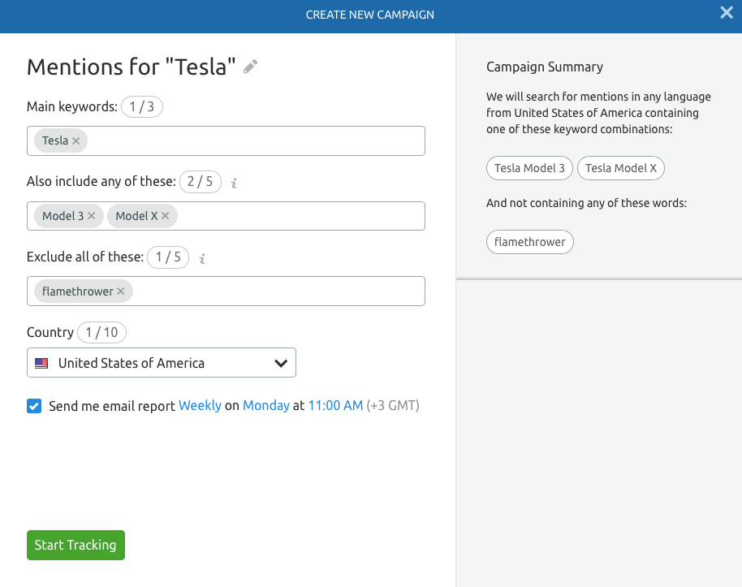Toggle the email report checkbox
The width and height of the screenshot is (742, 587).
(x=34, y=406)
